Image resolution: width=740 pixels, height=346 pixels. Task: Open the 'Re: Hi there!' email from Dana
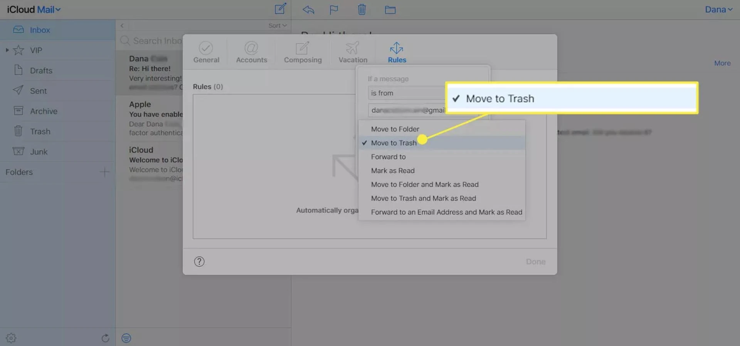tap(150, 72)
